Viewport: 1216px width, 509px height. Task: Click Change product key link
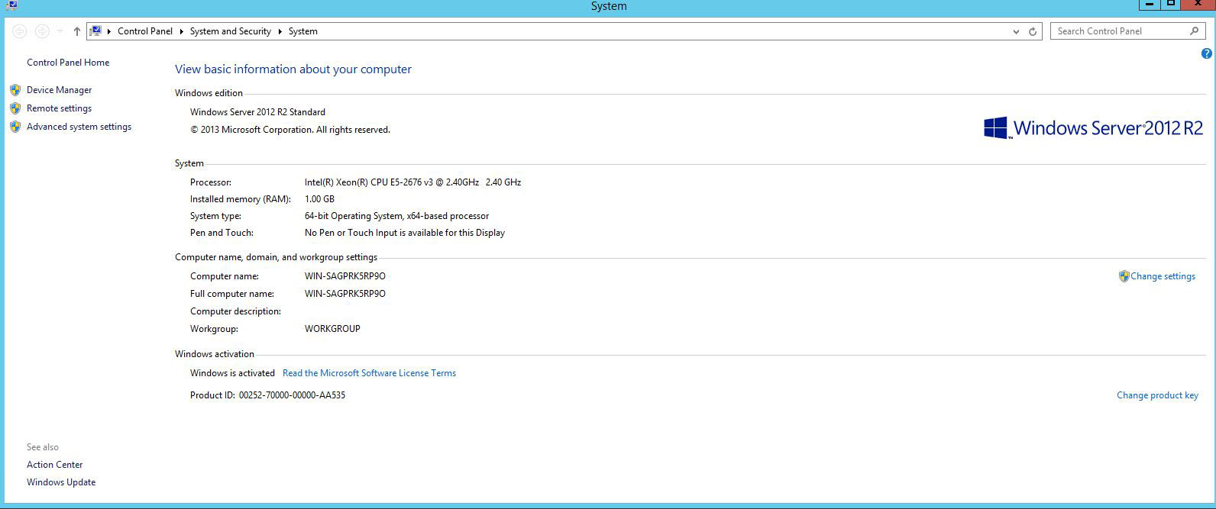coord(1157,395)
